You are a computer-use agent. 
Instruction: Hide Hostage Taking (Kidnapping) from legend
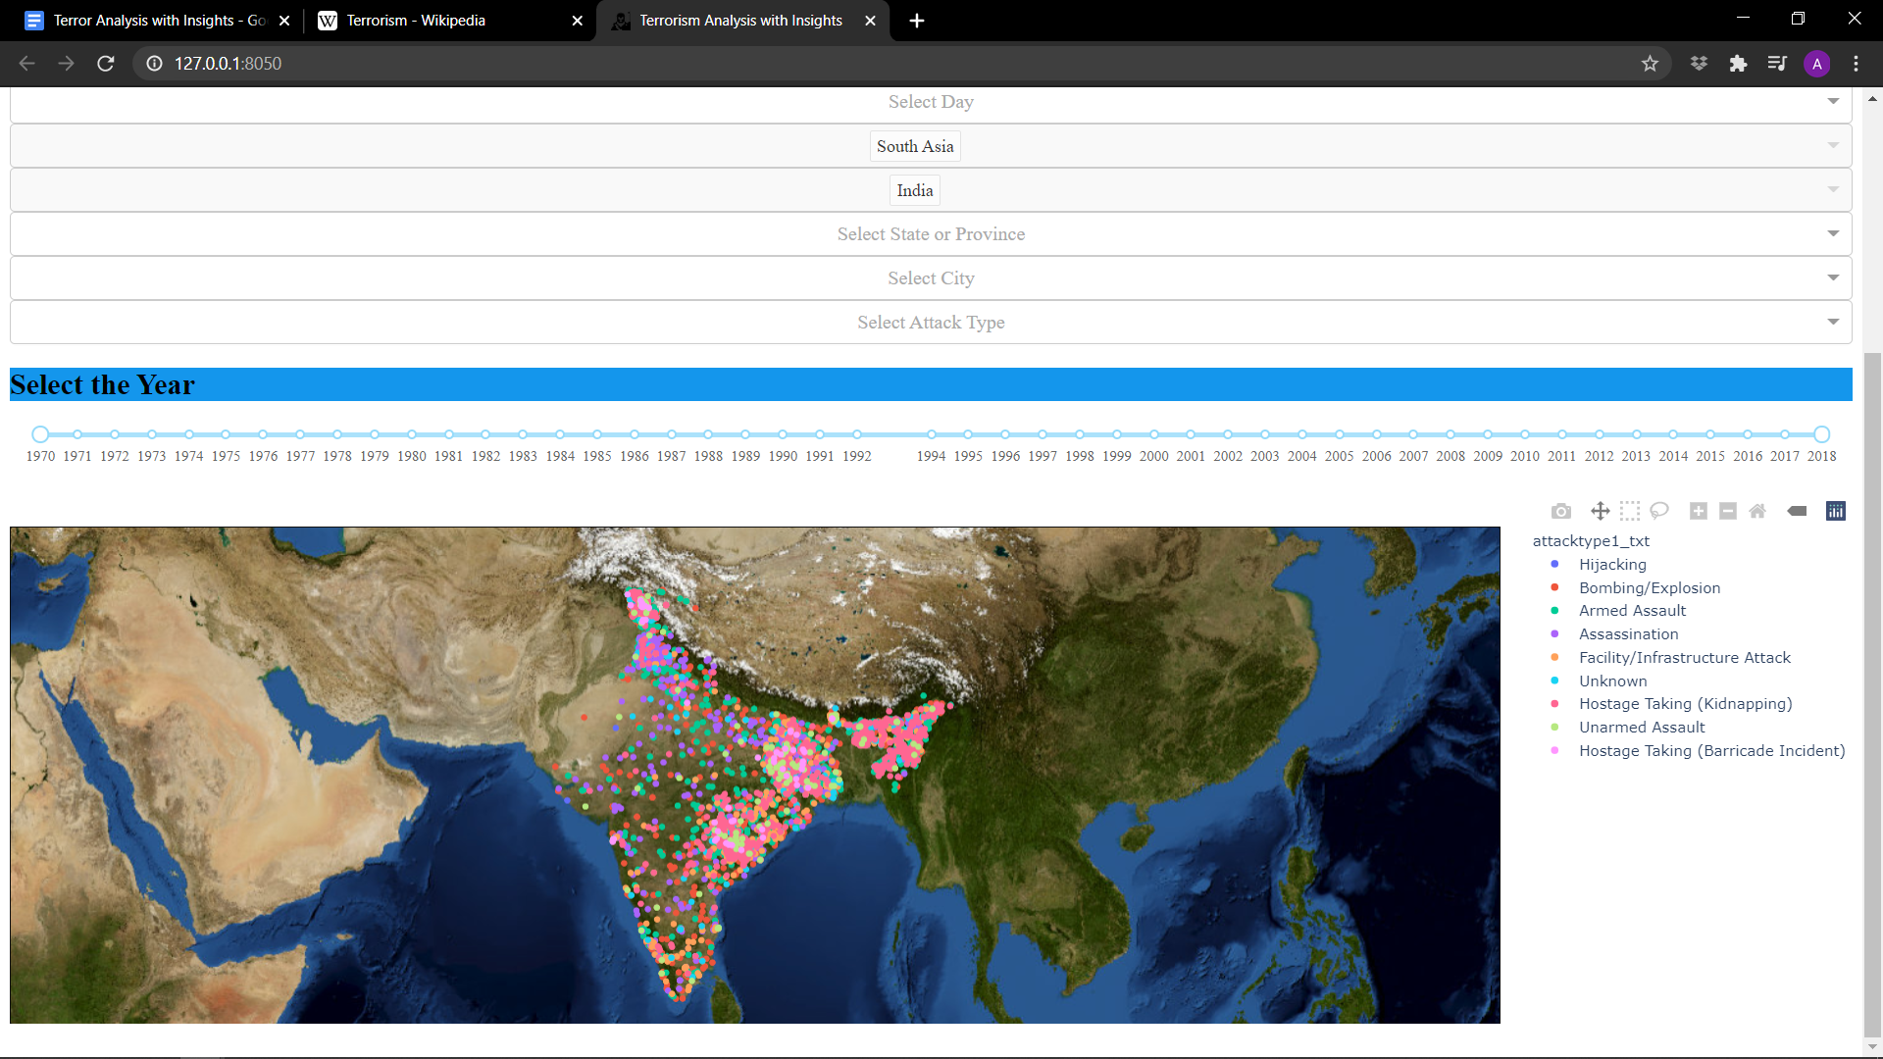point(1685,703)
